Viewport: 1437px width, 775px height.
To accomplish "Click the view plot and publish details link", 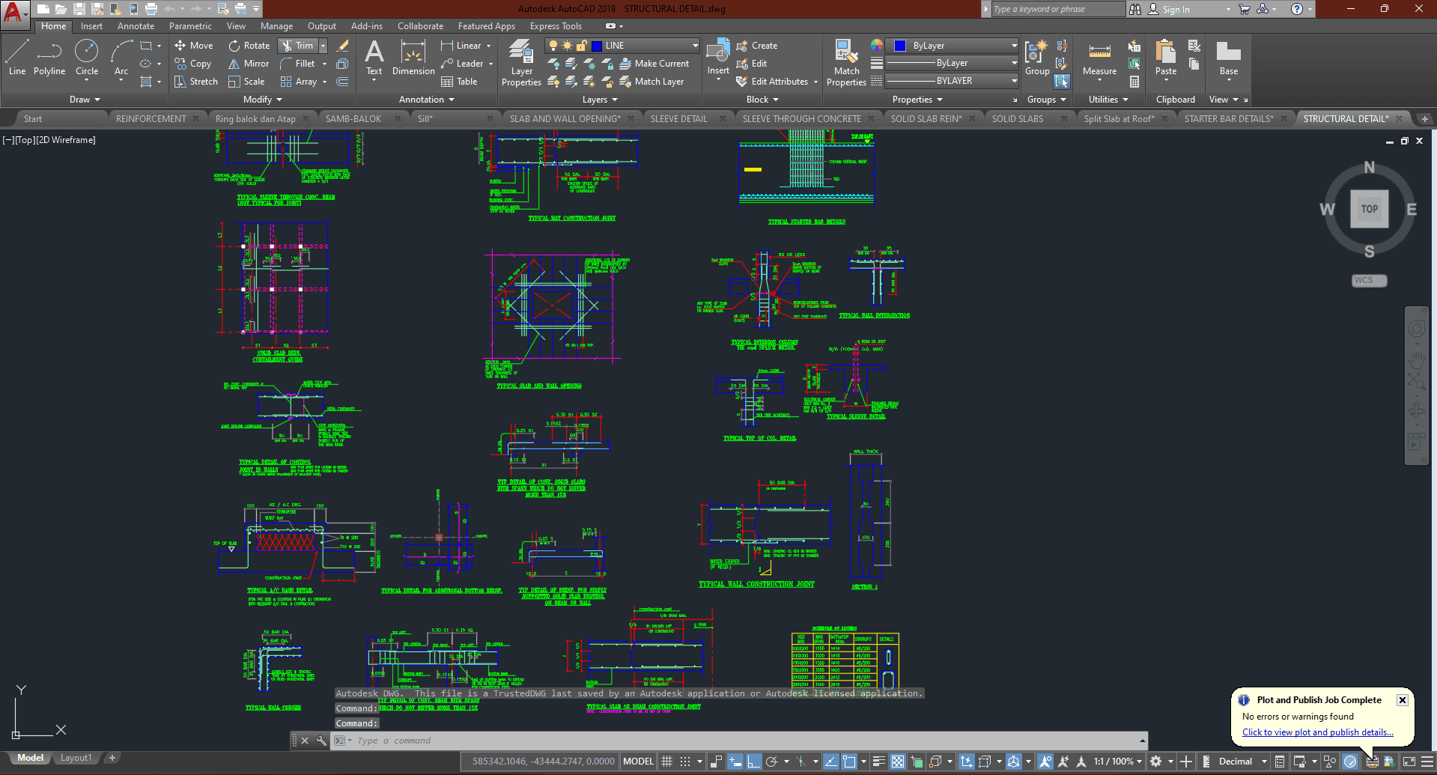I will click(1317, 732).
